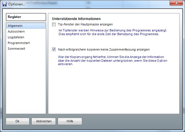The height and width of the screenshot is (132, 185).
Task: Click the 'Tip-Fenster der Hautpmaske anzeigen' label text
Action: pyautogui.click(x=85, y=25)
